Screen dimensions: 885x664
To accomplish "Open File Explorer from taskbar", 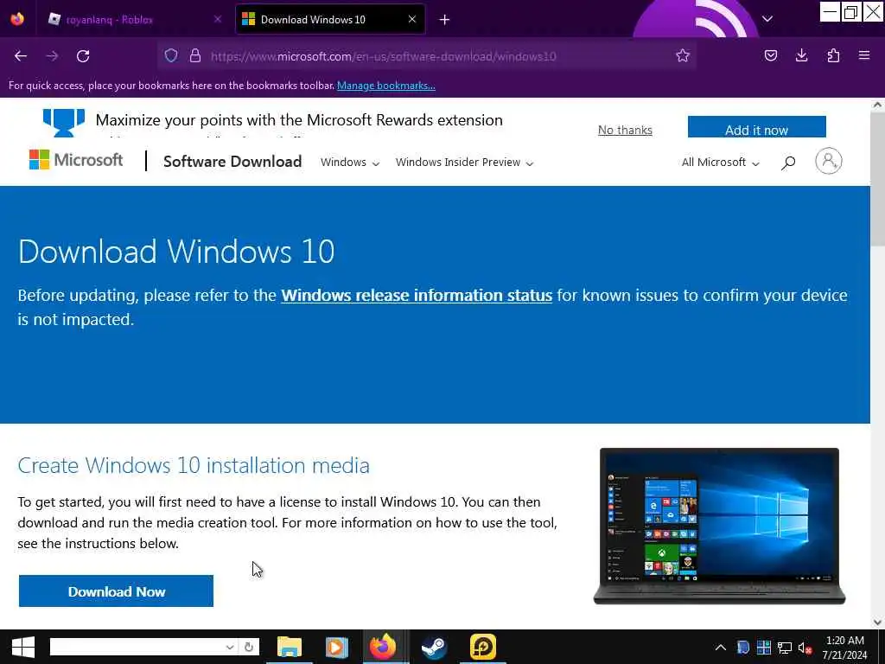I will point(290,647).
